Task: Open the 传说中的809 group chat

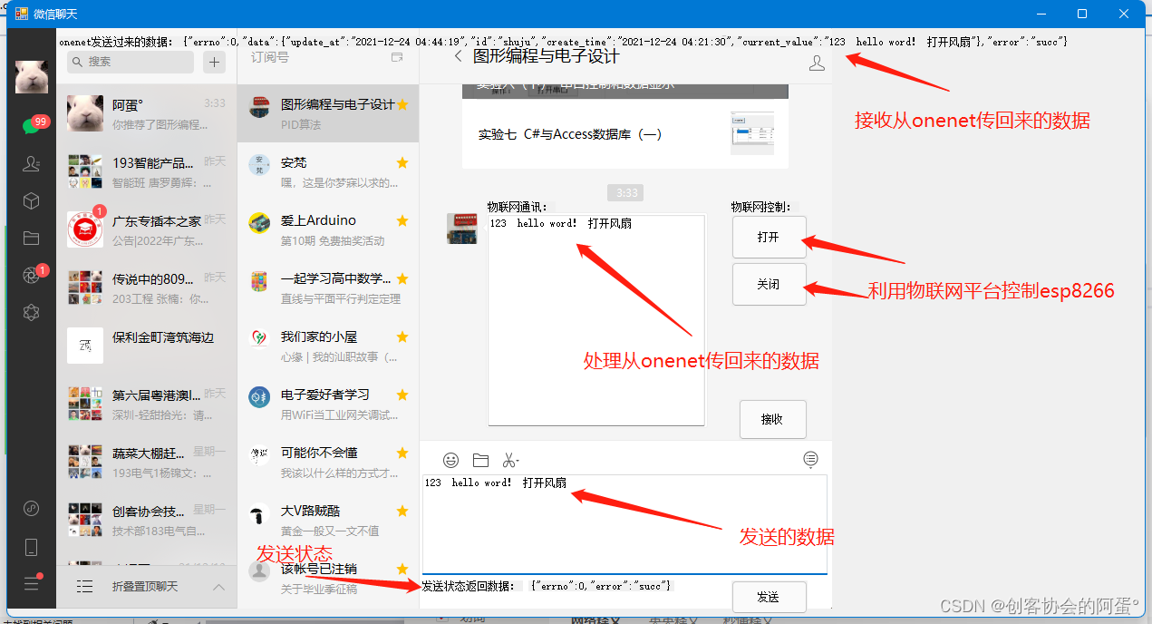Action: (146, 288)
